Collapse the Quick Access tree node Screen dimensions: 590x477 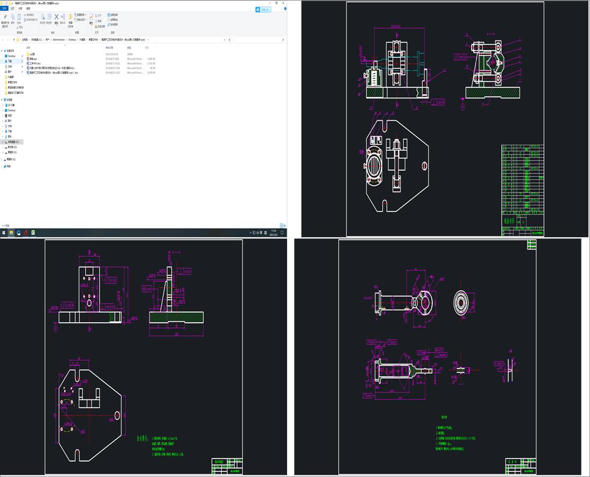coord(2,51)
